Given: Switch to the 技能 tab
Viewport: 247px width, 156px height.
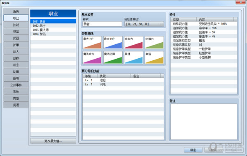Looking at the screenshot, I should coord(16,25).
